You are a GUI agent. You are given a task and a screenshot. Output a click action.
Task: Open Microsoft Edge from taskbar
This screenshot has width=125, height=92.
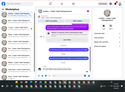coord(31,82)
